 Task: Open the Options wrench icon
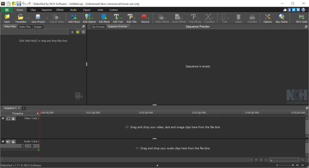[267, 18]
